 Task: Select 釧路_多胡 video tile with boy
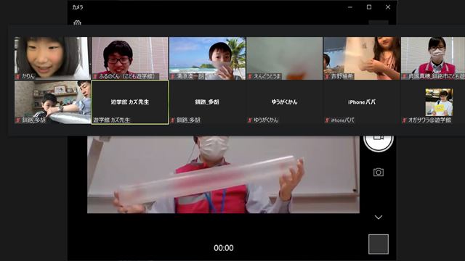point(52,102)
